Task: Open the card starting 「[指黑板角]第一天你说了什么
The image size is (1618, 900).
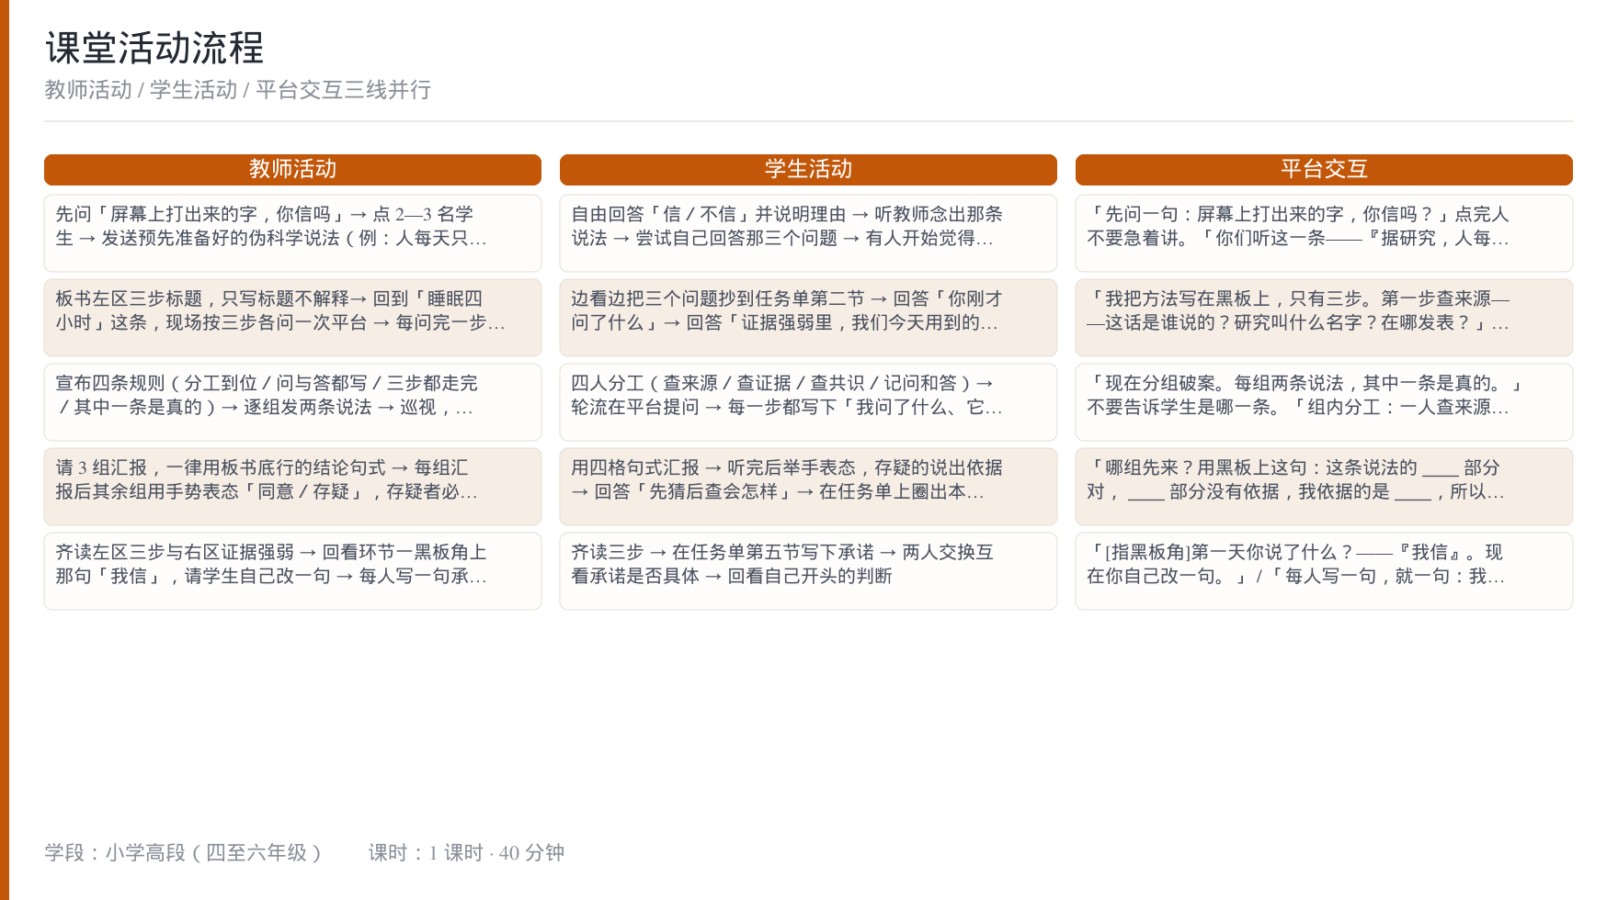Action: 1324,571
